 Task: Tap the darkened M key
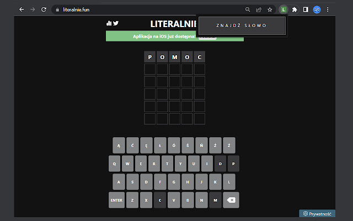point(215,200)
